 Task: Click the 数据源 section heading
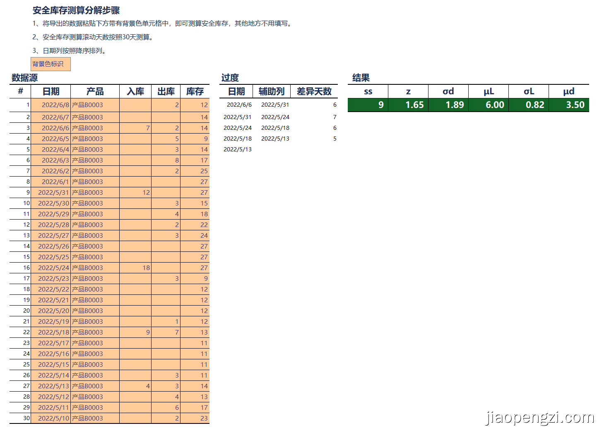tap(24, 78)
